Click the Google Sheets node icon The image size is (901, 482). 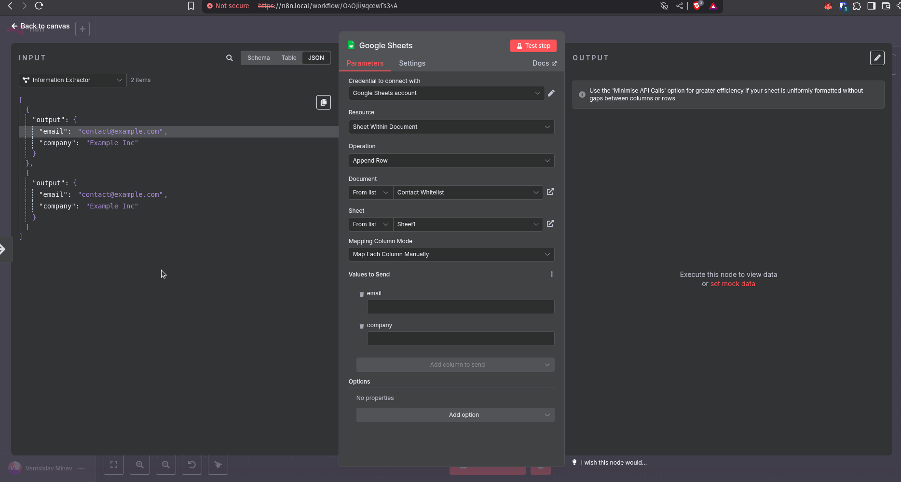(x=351, y=45)
